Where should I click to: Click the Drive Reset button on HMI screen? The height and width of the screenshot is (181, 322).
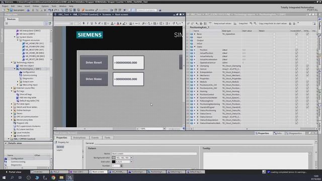94,62
